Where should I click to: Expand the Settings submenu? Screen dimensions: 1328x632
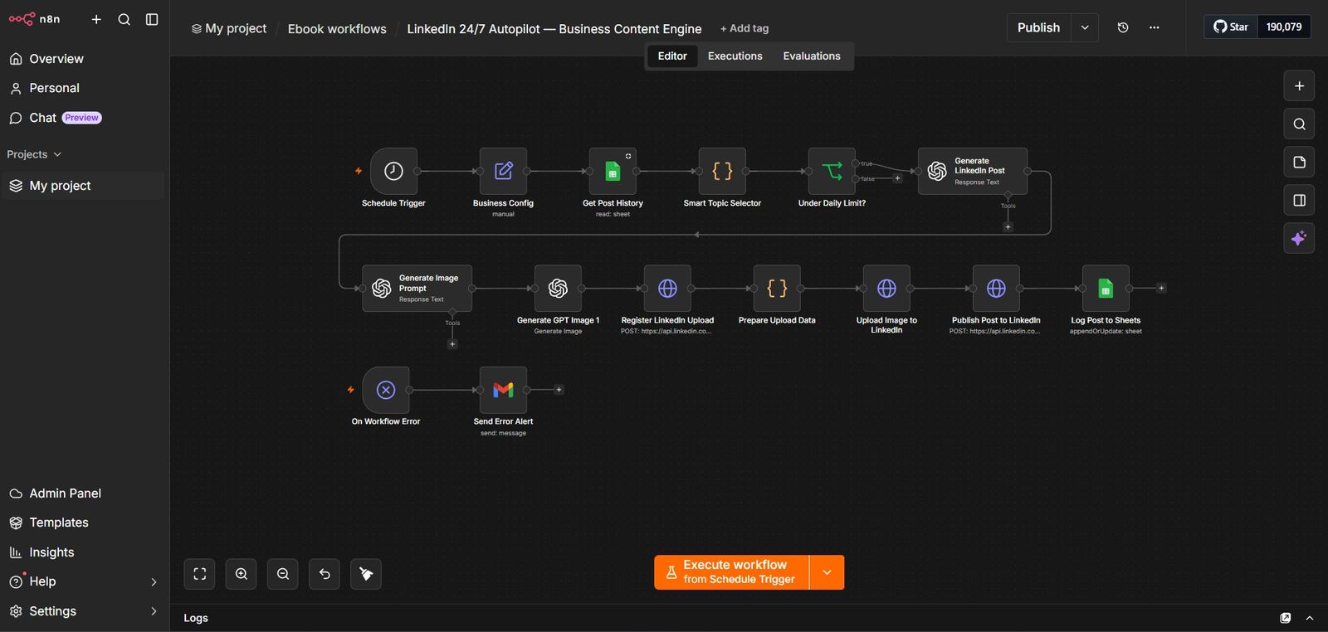[154, 611]
